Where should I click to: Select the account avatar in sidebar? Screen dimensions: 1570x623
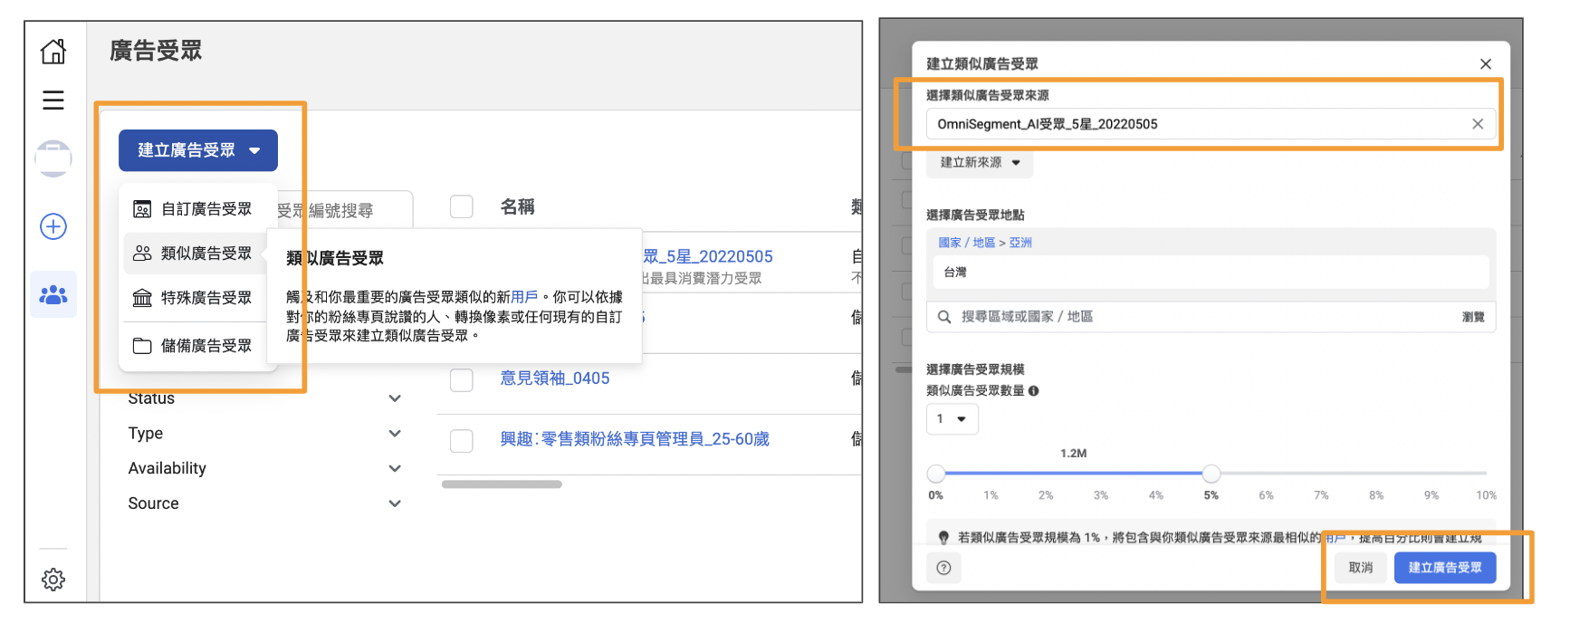coord(53,158)
